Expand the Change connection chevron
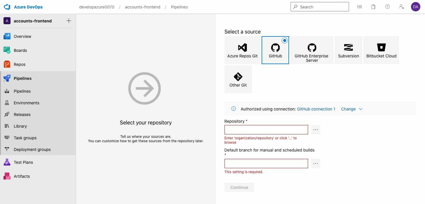The image size is (425, 204). click(x=361, y=109)
